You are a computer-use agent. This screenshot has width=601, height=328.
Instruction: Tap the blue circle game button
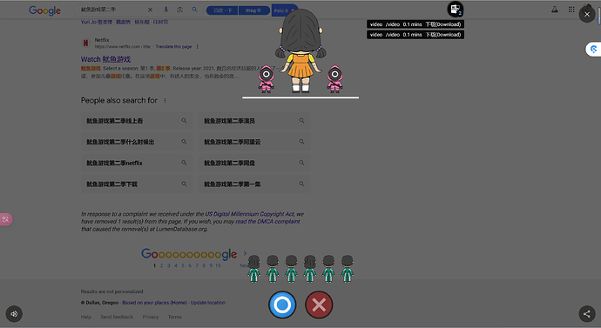point(282,305)
